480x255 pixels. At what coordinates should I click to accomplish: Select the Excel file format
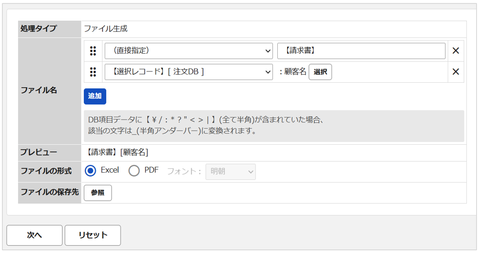coord(90,171)
